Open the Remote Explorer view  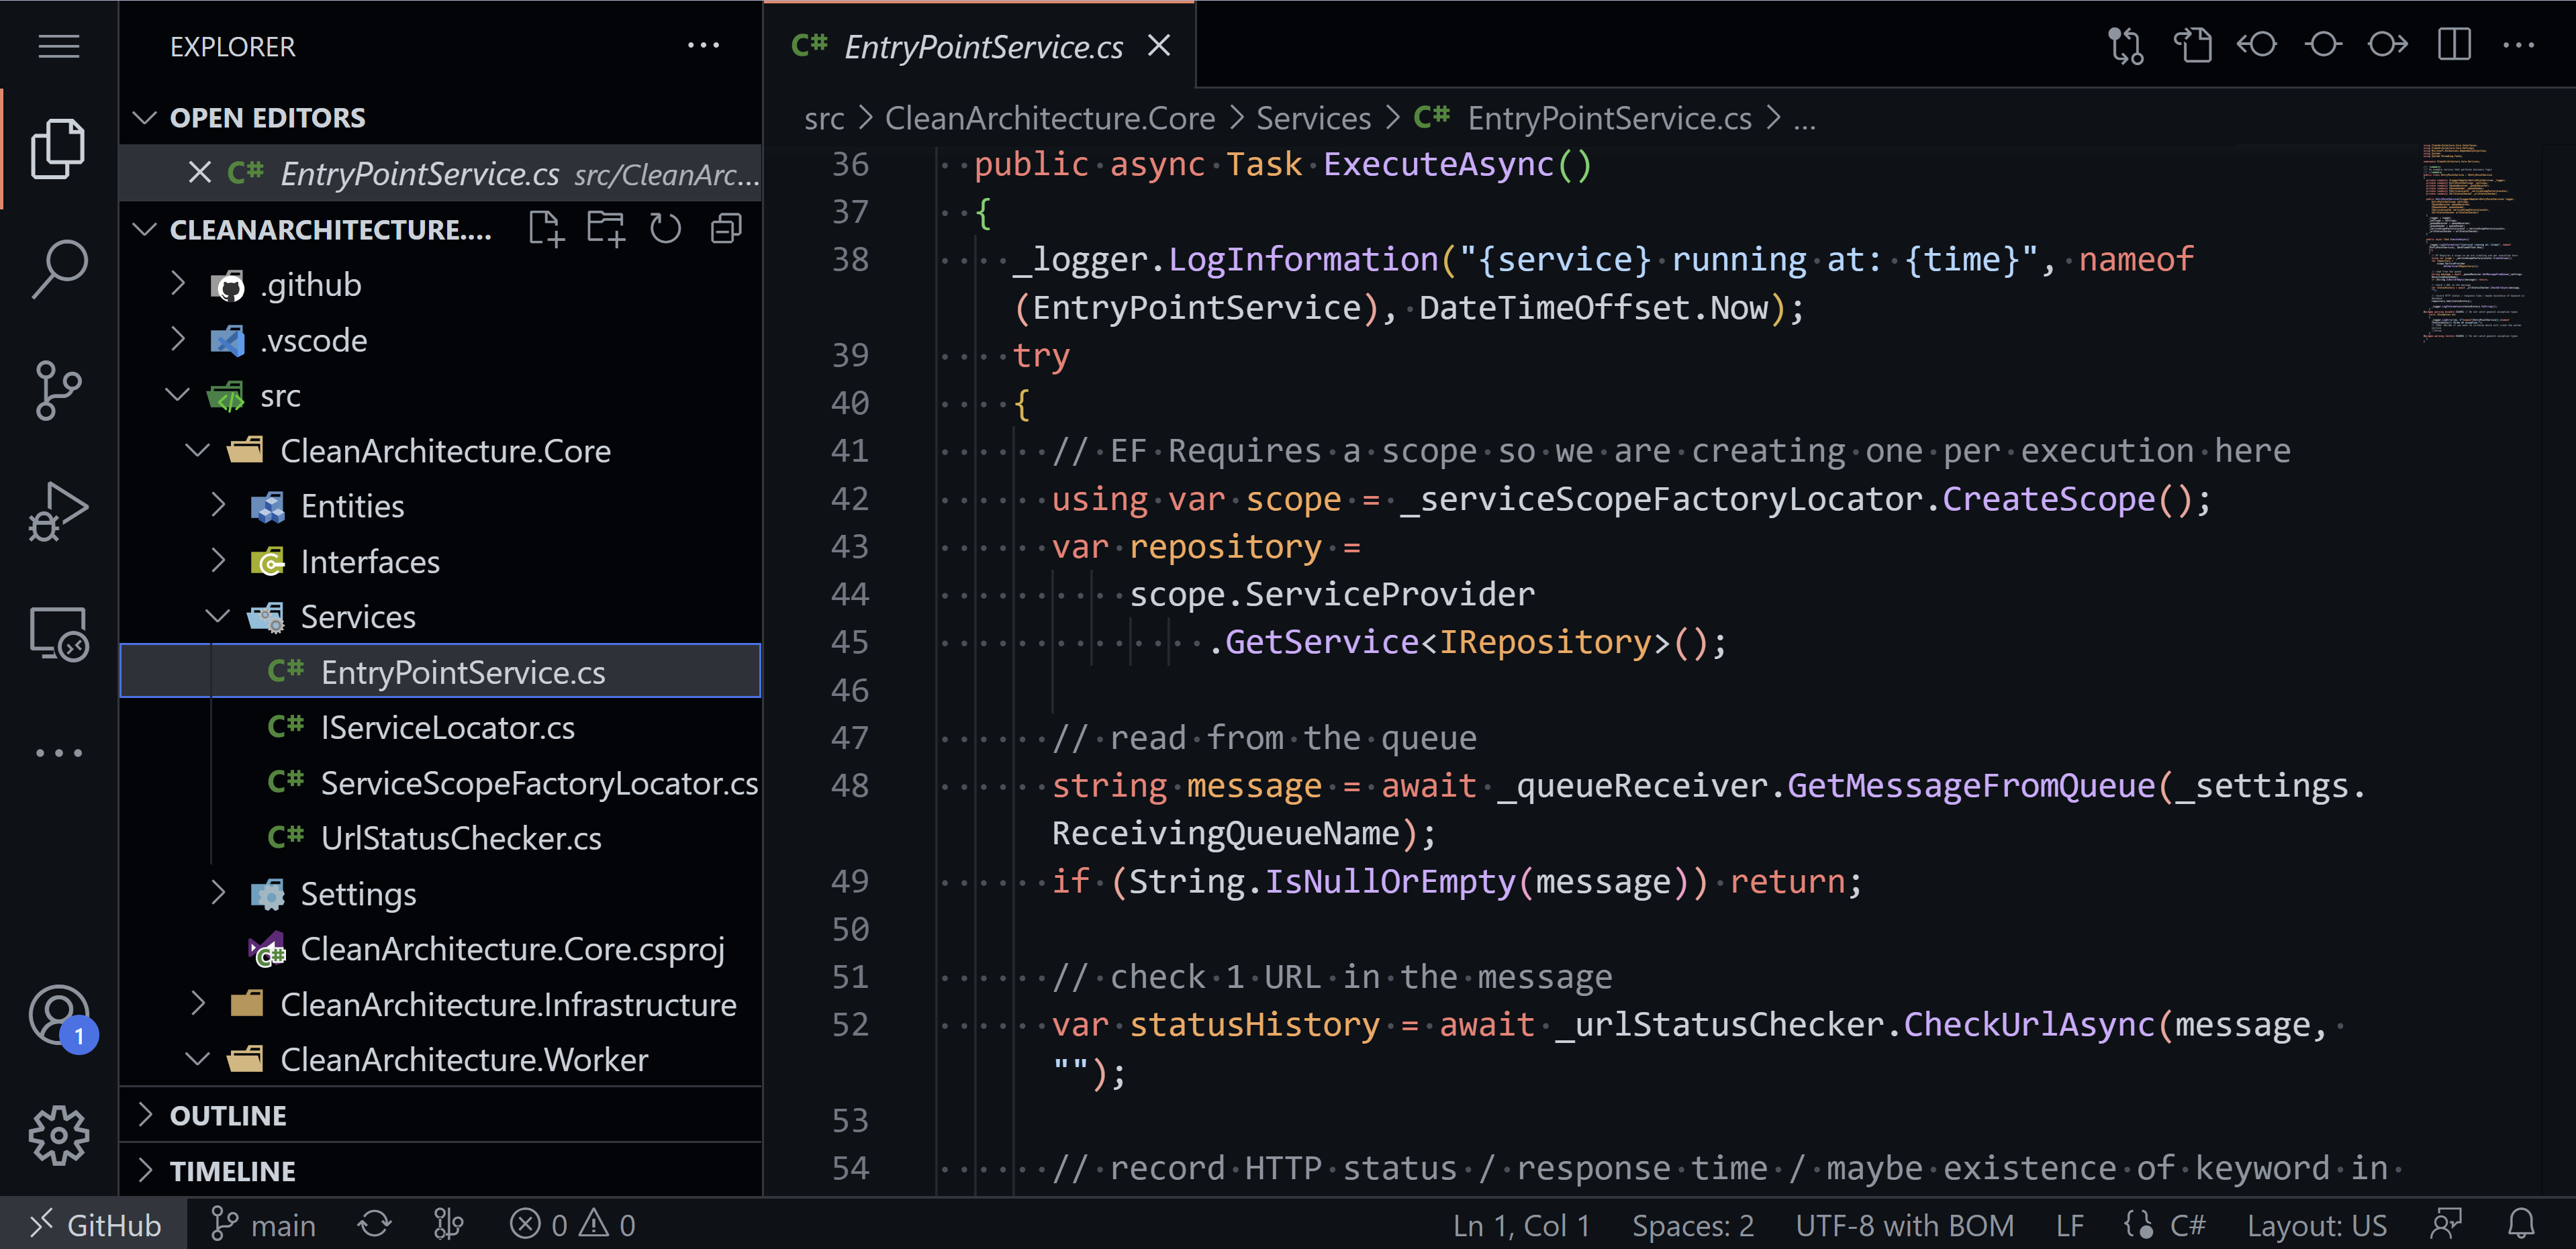[x=58, y=633]
